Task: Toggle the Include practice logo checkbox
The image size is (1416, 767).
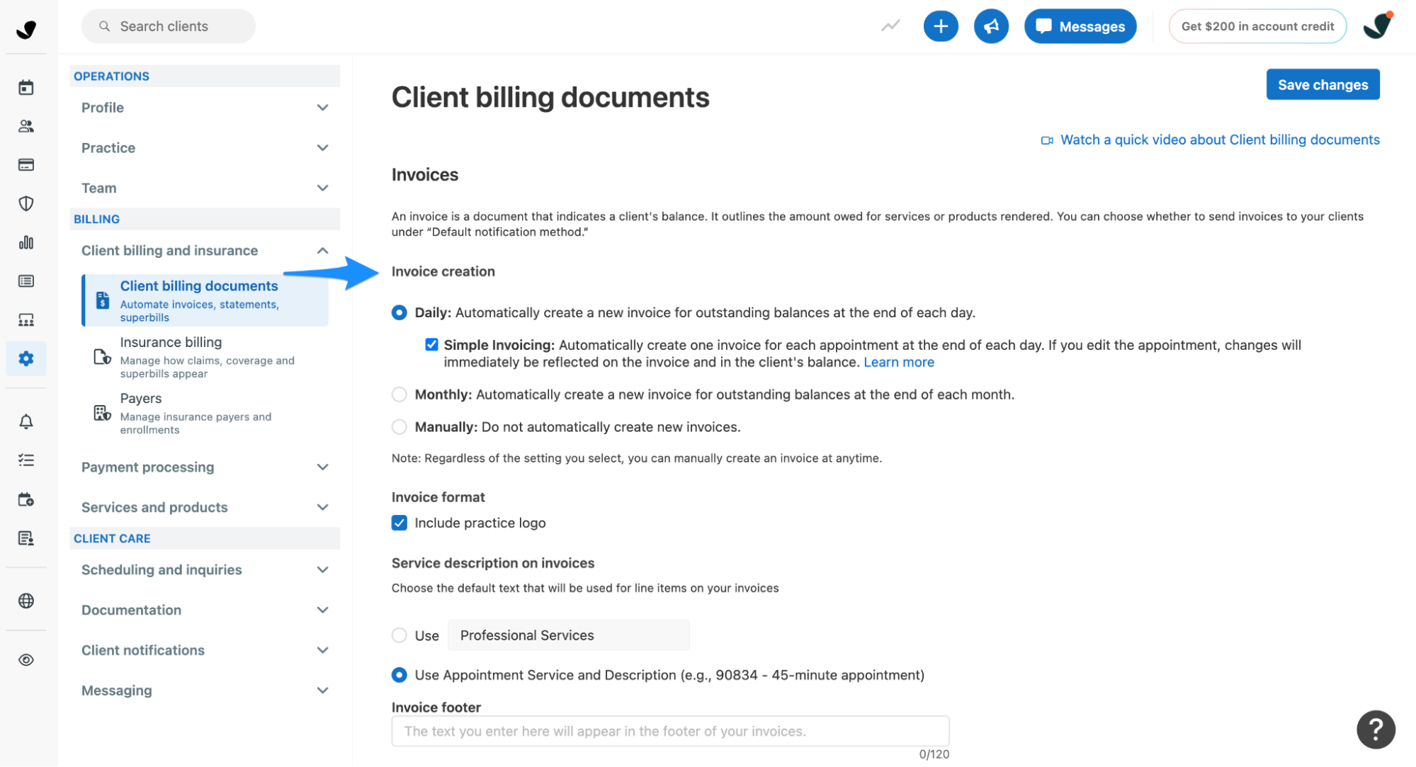Action: pyautogui.click(x=400, y=523)
